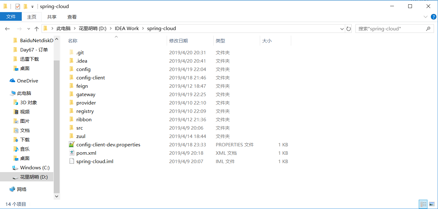438x209 pixels.
Task: Click the navigation pane scroll down arrow
Action: click(56, 196)
